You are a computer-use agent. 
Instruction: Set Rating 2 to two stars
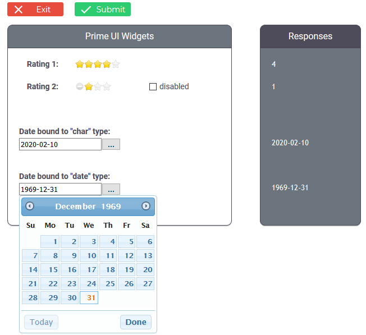pyautogui.click(x=98, y=86)
